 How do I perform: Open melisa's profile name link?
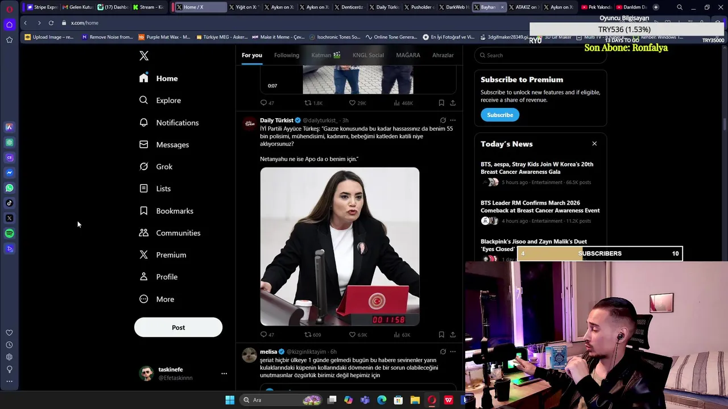268,352
